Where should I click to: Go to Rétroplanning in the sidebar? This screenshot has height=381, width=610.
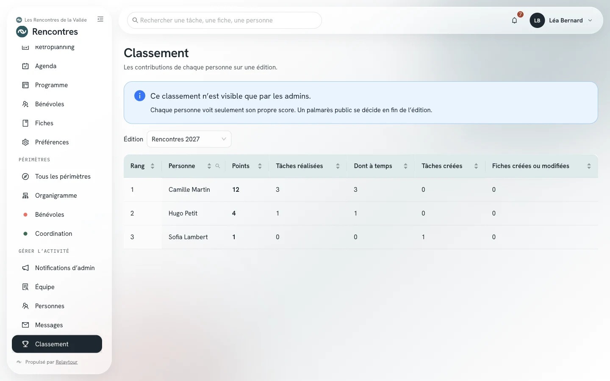point(57,47)
